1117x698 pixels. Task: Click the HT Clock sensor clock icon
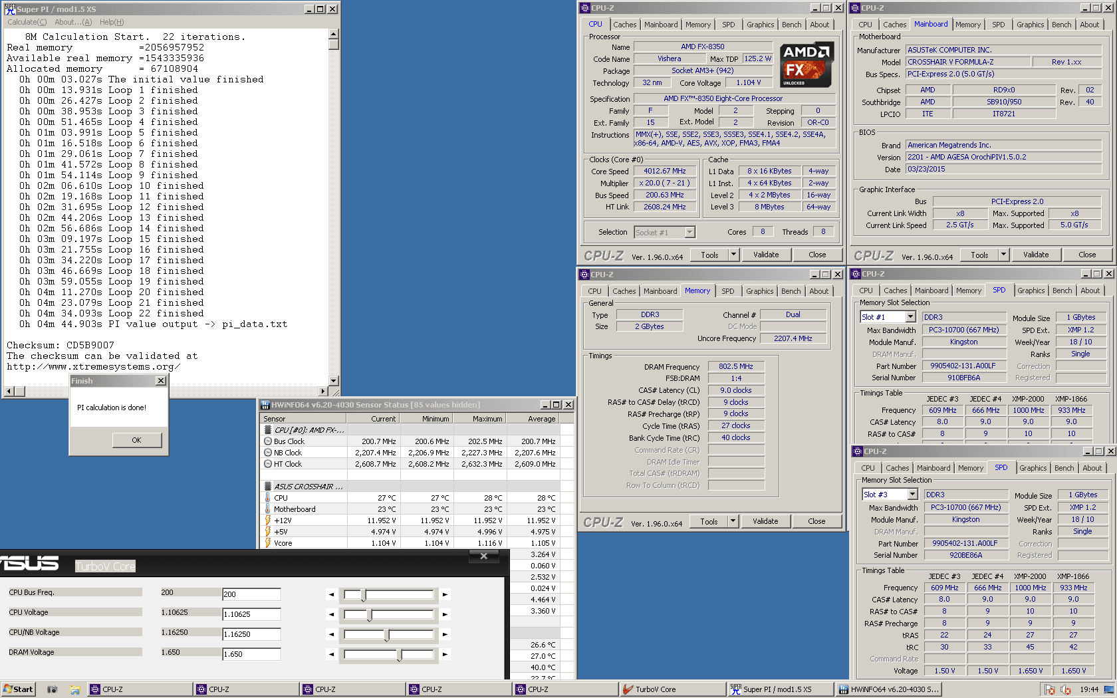click(x=268, y=464)
